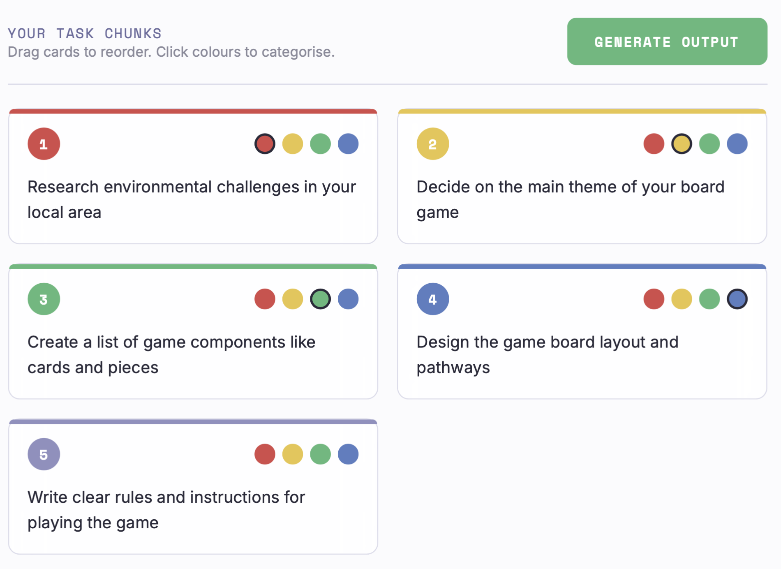
Task: Select red category on the rules and instructions card
Action: (265, 454)
